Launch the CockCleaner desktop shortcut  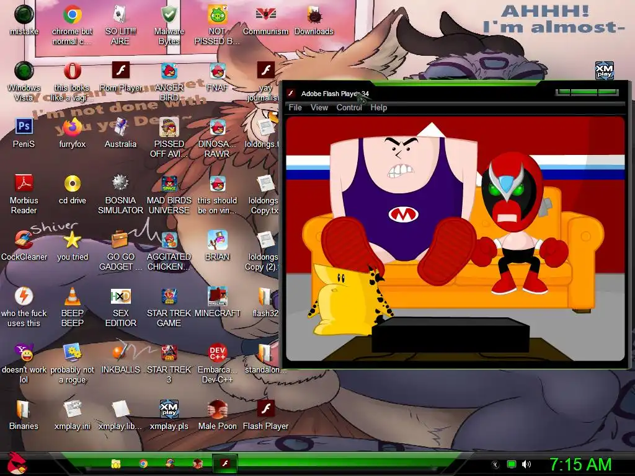click(24, 245)
